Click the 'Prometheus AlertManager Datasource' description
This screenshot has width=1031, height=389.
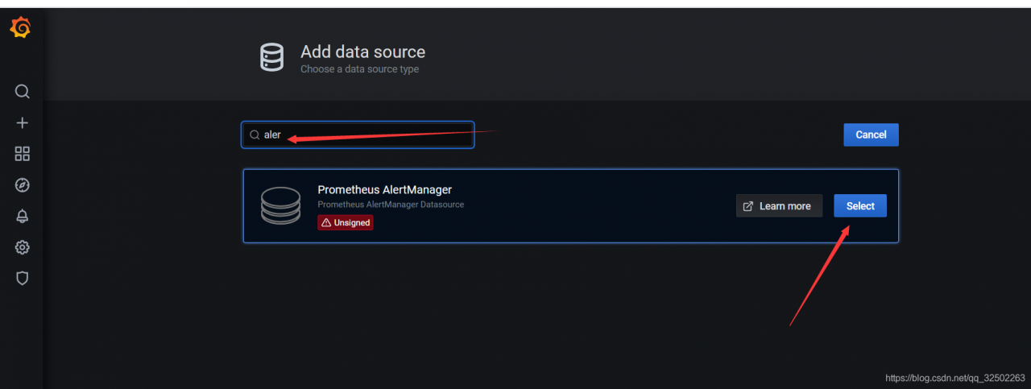click(x=391, y=205)
